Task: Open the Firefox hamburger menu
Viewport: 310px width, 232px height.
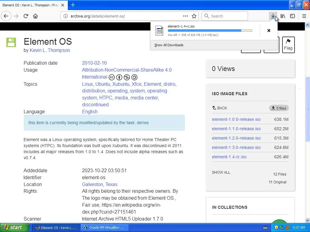Action: [x=304, y=16]
